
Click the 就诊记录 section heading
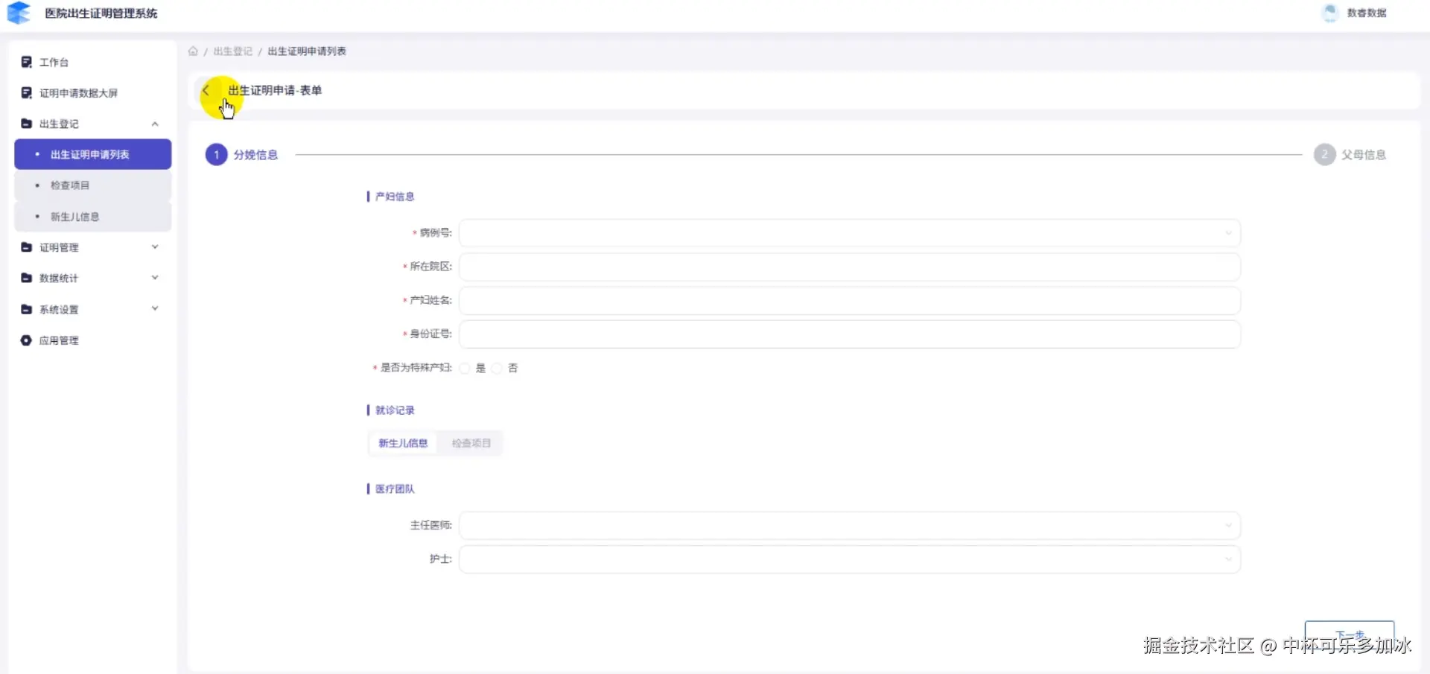tap(395, 410)
